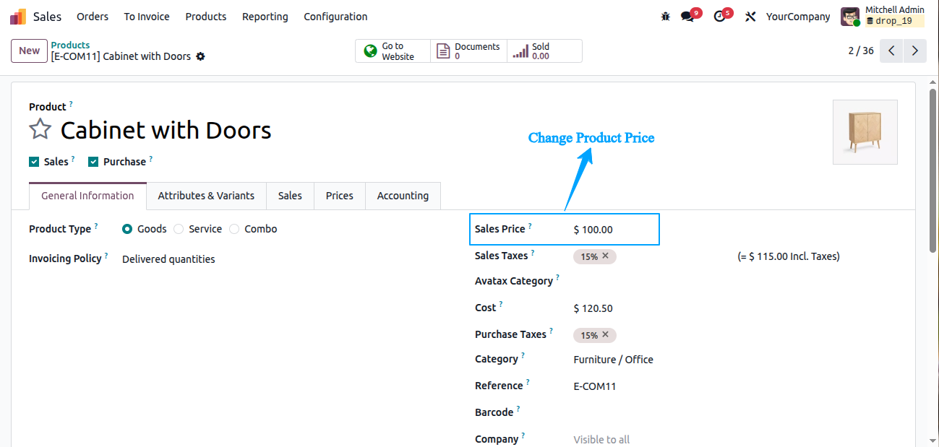939x447 pixels.
Task: Show help tooltip for Reference
Action: (528, 382)
